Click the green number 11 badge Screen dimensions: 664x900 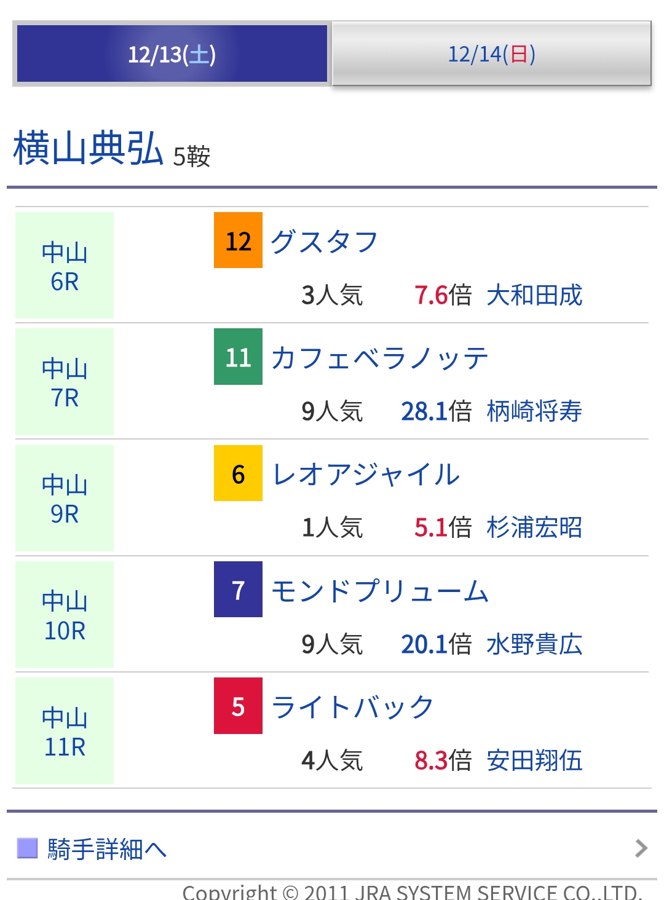[x=238, y=357]
